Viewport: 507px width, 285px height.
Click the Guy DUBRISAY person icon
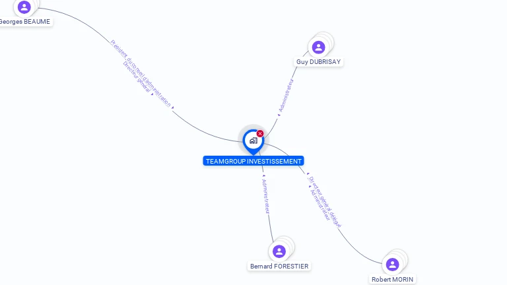pos(318,47)
